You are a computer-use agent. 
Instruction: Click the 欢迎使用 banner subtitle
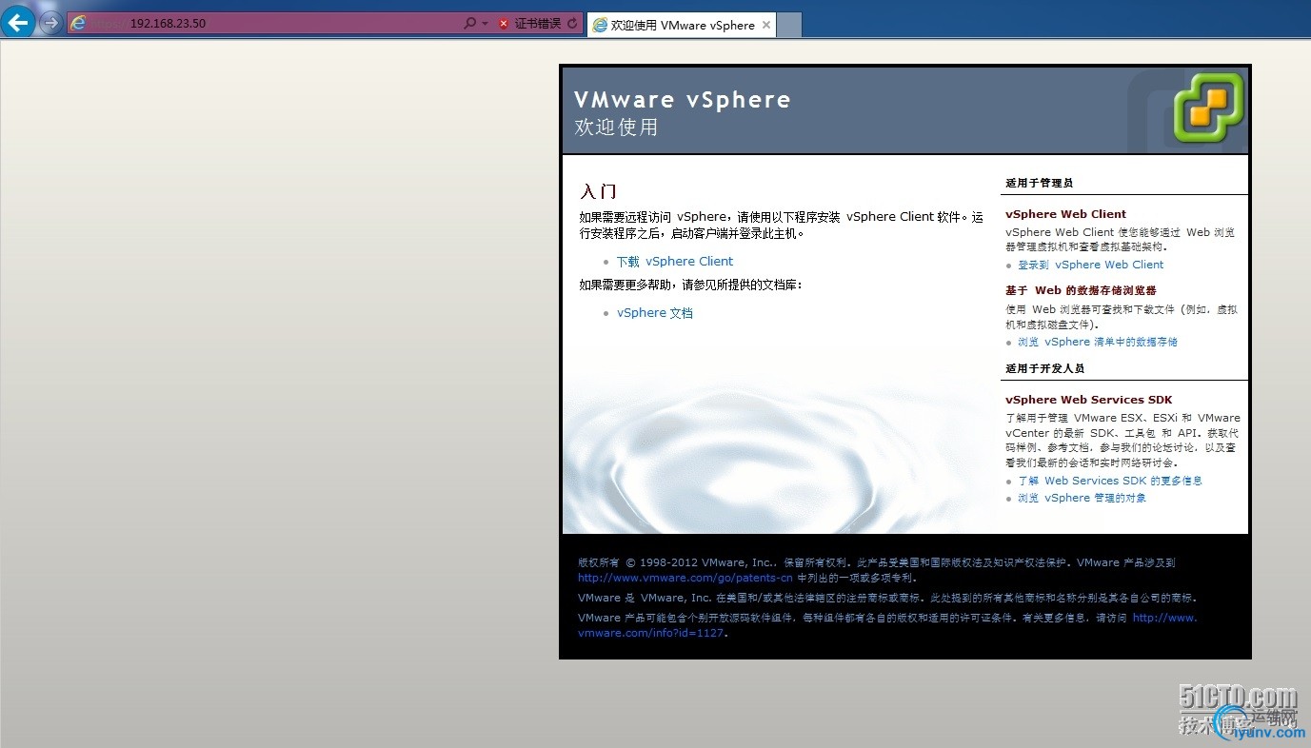coord(616,128)
